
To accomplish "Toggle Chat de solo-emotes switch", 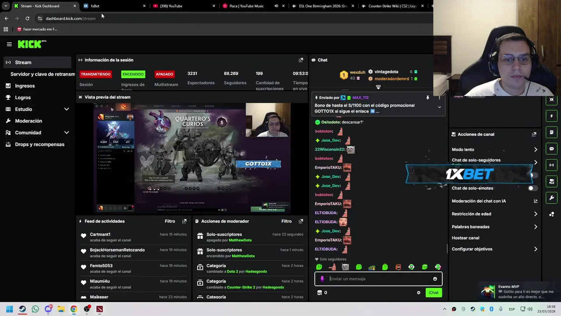I will (533, 188).
